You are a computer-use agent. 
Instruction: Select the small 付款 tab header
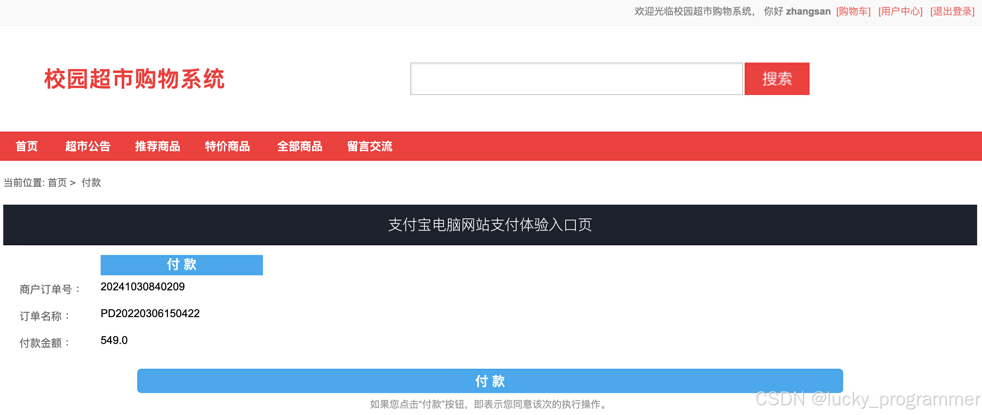182,265
